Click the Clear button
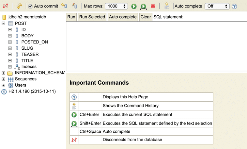The width and height of the screenshot is (247, 149). (x=146, y=17)
